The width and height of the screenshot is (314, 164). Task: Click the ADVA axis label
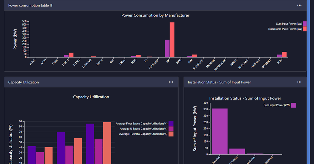tap(32, 62)
